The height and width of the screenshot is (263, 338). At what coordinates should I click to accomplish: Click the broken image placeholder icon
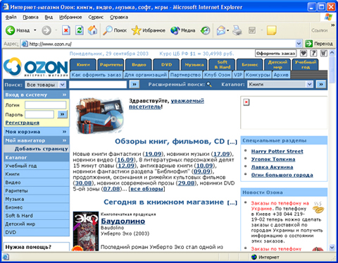(246, 102)
